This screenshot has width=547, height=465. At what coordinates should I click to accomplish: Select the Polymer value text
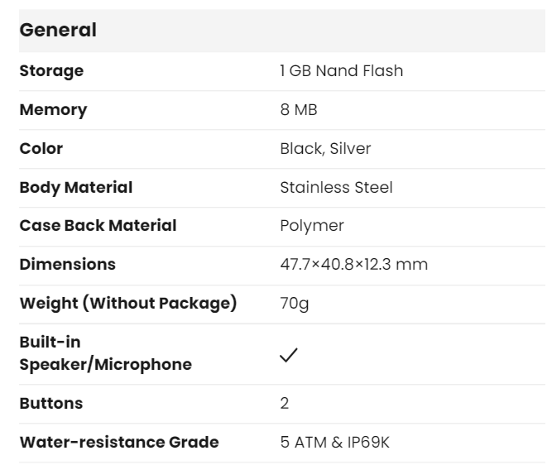[x=312, y=226]
